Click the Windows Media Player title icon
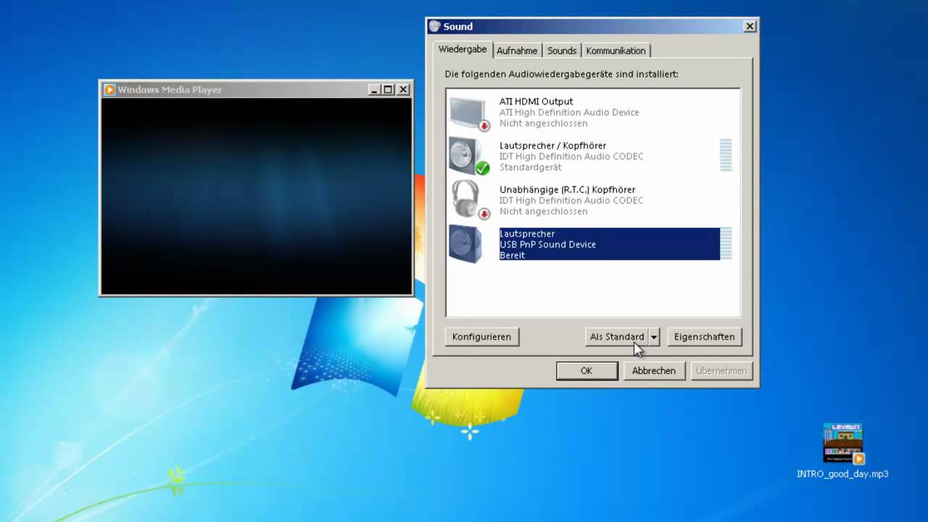Viewport: 928px width, 522px height. (109, 90)
